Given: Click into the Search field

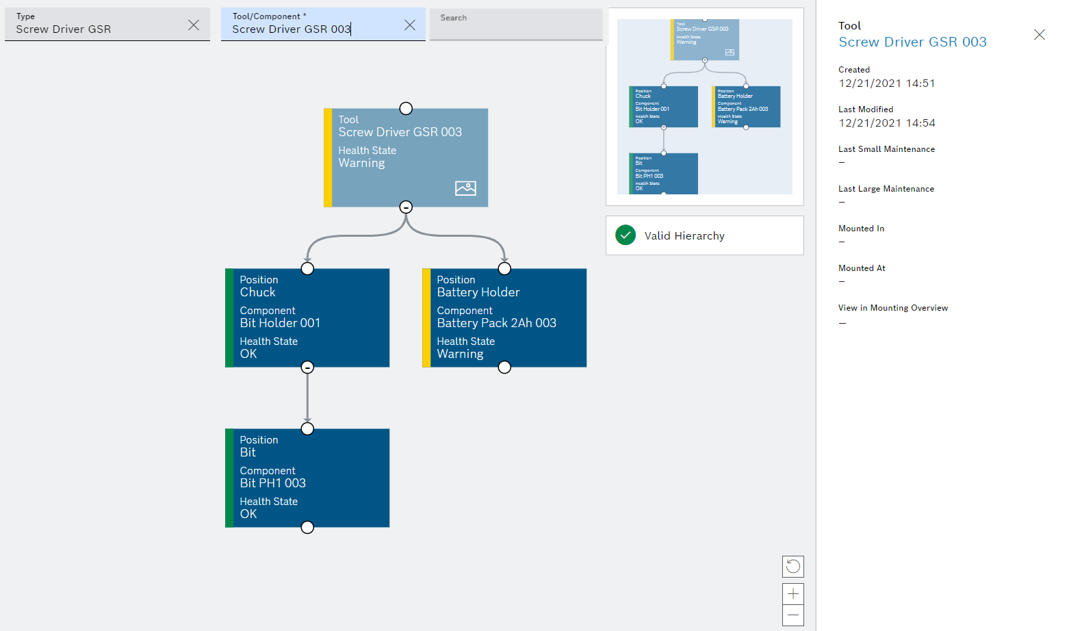Looking at the screenshot, I should tap(516, 25).
